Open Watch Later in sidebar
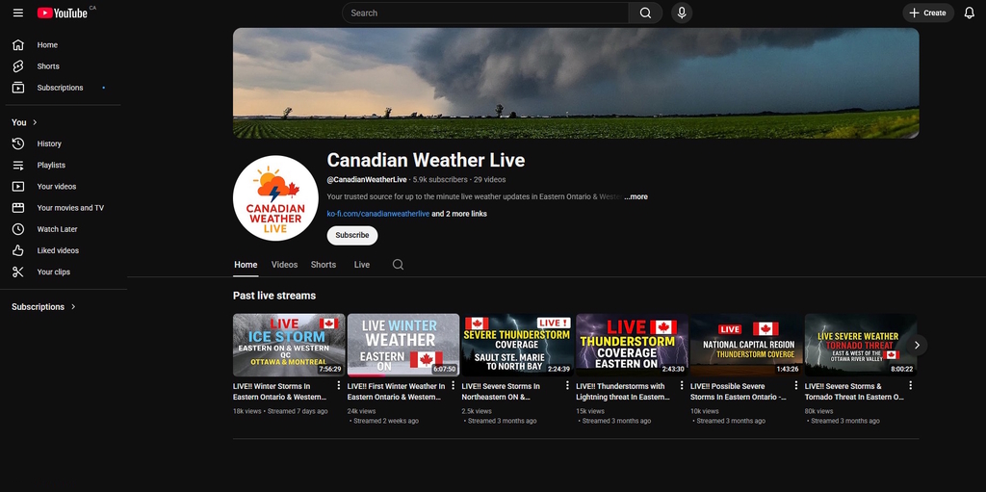This screenshot has width=986, height=492. pos(57,229)
